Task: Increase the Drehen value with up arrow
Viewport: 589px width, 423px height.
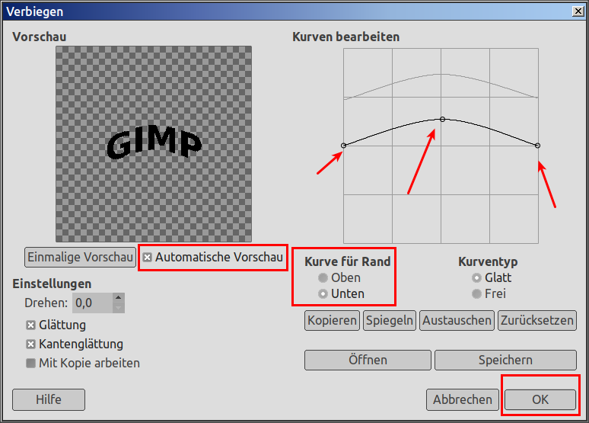Action: (x=118, y=298)
